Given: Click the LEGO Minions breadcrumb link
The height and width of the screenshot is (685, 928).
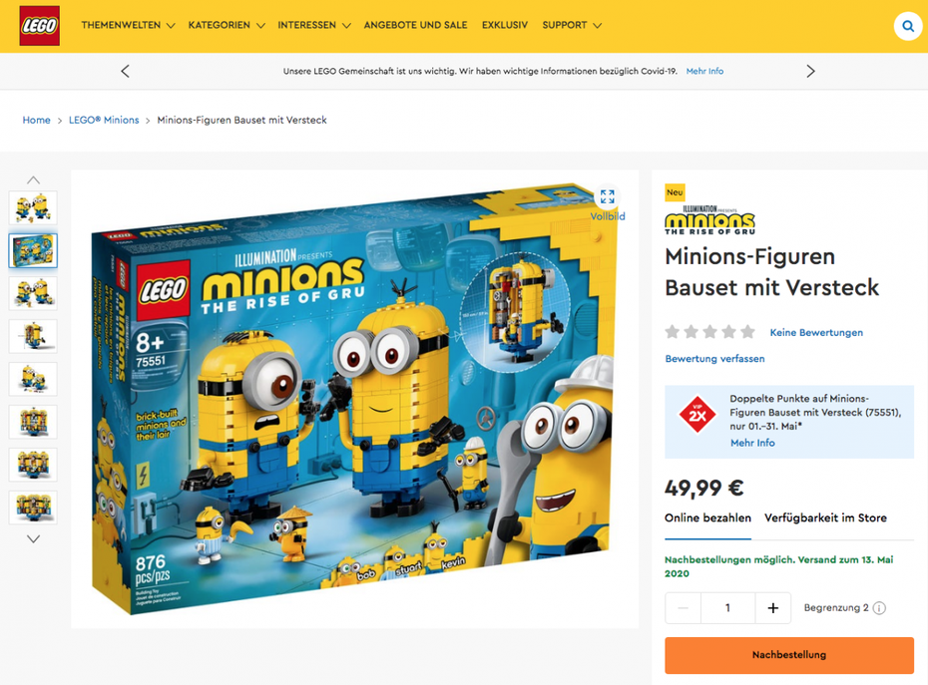Looking at the screenshot, I should [x=104, y=120].
